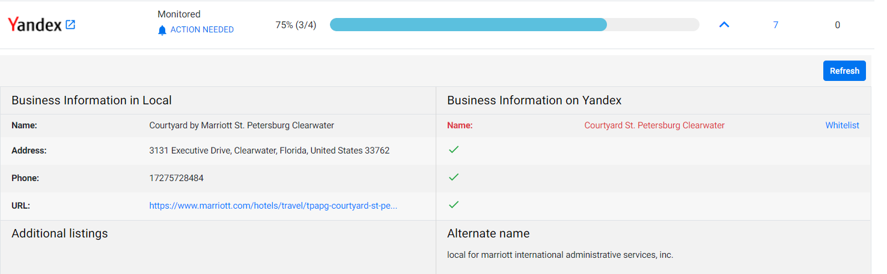Click the count value 0
This screenshot has height=274, width=887.
point(837,25)
